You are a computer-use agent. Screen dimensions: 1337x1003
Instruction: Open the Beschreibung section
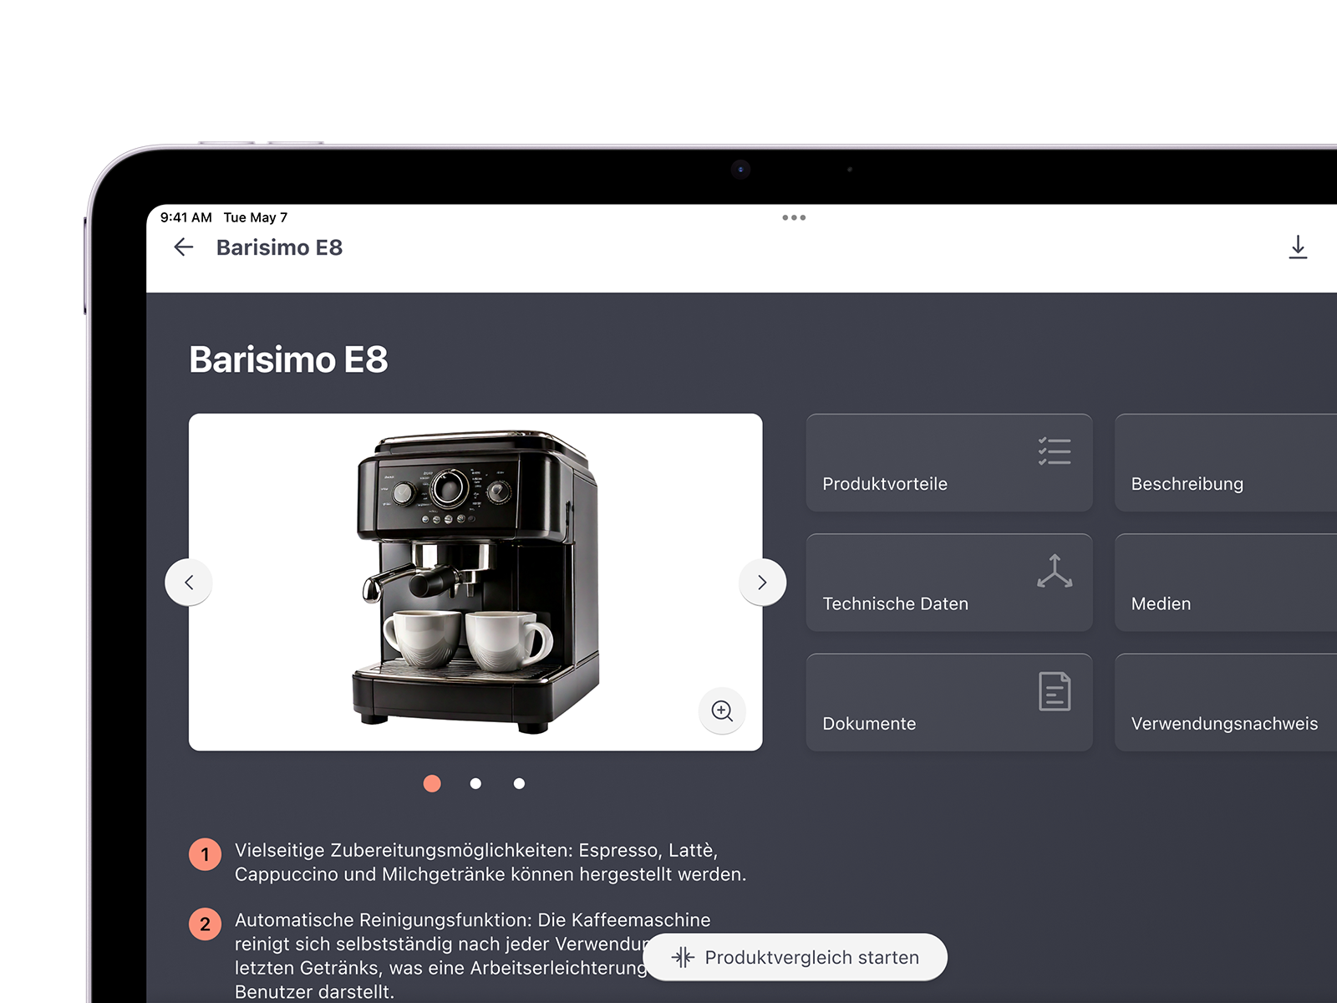click(1225, 463)
